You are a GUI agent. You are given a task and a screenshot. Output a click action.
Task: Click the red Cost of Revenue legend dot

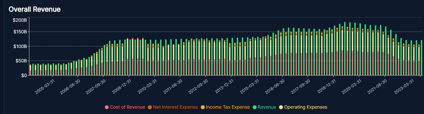coord(107,107)
